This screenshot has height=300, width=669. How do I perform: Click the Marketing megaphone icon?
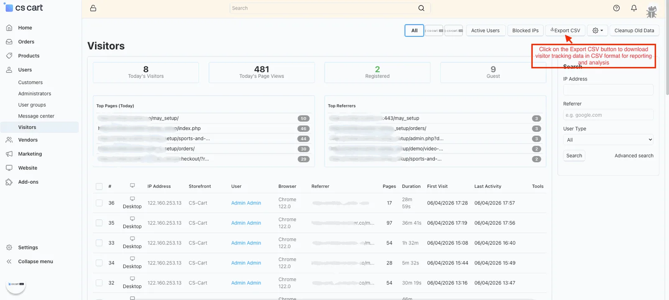[x=9, y=154]
